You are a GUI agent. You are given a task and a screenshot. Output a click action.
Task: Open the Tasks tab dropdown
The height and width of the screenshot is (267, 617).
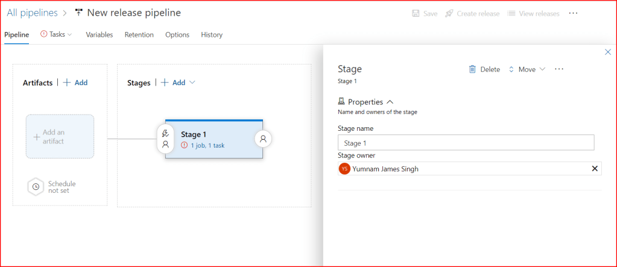click(x=57, y=35)
